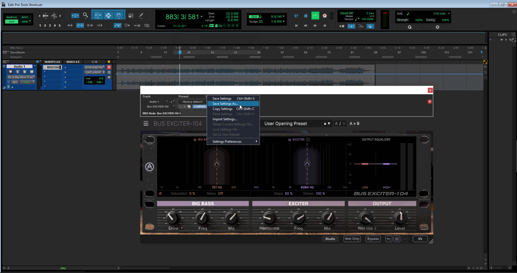This screenshot has height=273, width=517.
Task: Go to end in transport
Action: click(325, 26)
